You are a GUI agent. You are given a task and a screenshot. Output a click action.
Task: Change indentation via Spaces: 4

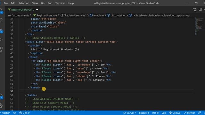pyautogui.click(x=144, y=113)
